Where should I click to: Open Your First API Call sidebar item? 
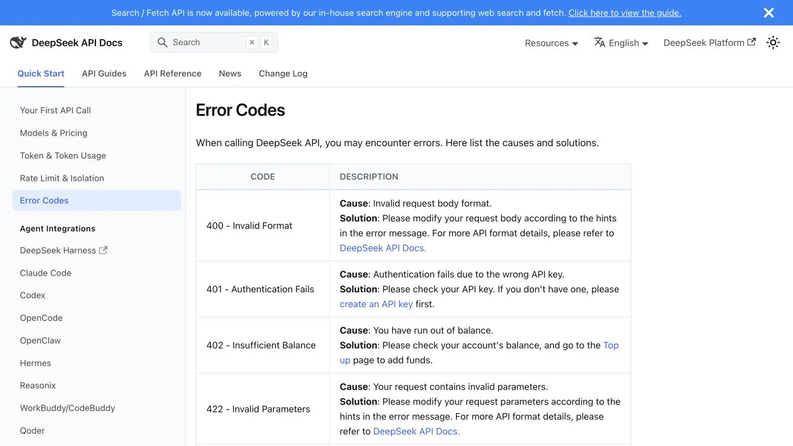point(97,110)
